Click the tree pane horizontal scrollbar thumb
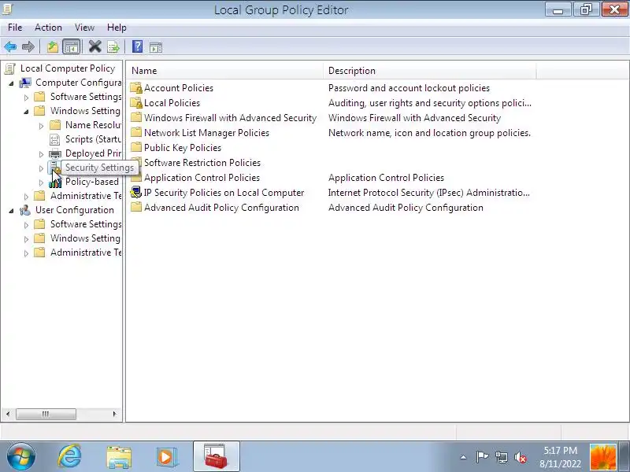 (x=46, y=414)
